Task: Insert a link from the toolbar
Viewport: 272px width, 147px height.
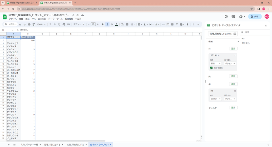Action: click(x=163, y=24)
